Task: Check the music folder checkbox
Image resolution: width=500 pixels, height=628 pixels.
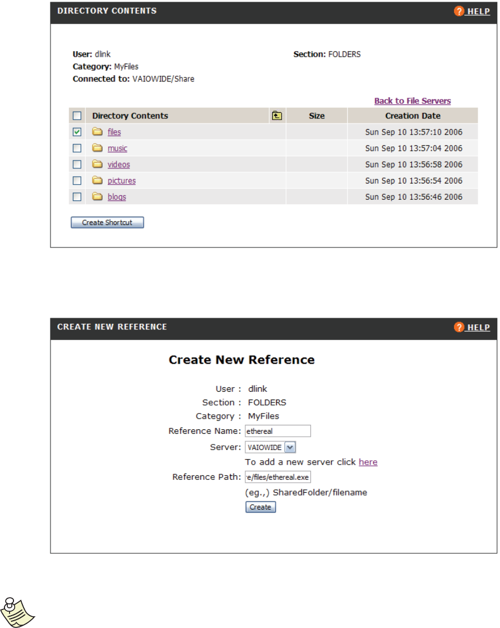Action: 77,148
